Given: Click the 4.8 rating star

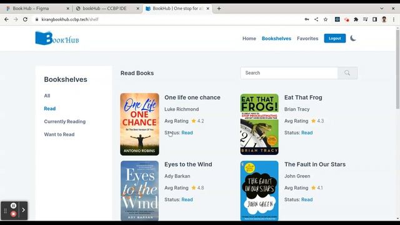Looking at the screenshot, I should click(x=194, y=187).
